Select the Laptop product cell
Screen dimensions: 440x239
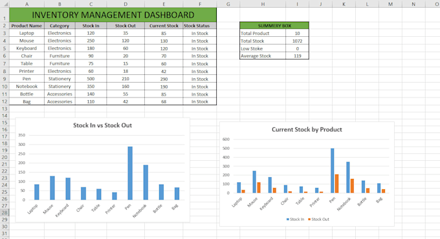[x=27, y=33]
